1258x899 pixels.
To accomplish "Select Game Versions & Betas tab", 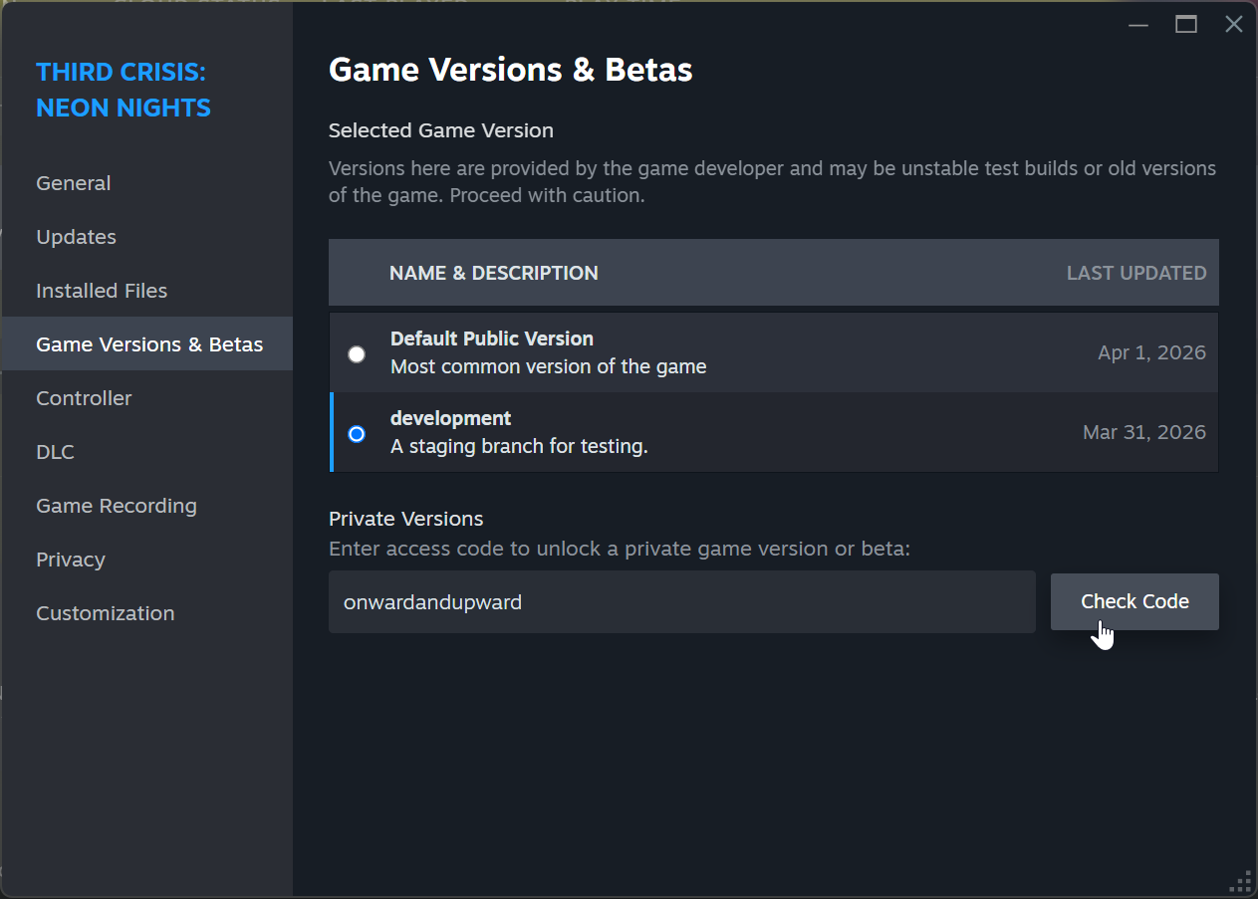I will pos(149,344).
